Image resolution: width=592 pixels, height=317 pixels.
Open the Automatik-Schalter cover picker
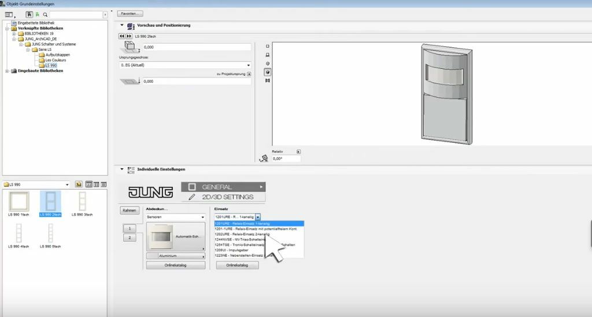pos(176,237)
